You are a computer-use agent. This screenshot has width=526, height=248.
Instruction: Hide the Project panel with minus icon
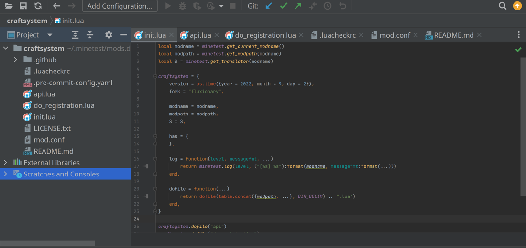[x=123, y=35]
